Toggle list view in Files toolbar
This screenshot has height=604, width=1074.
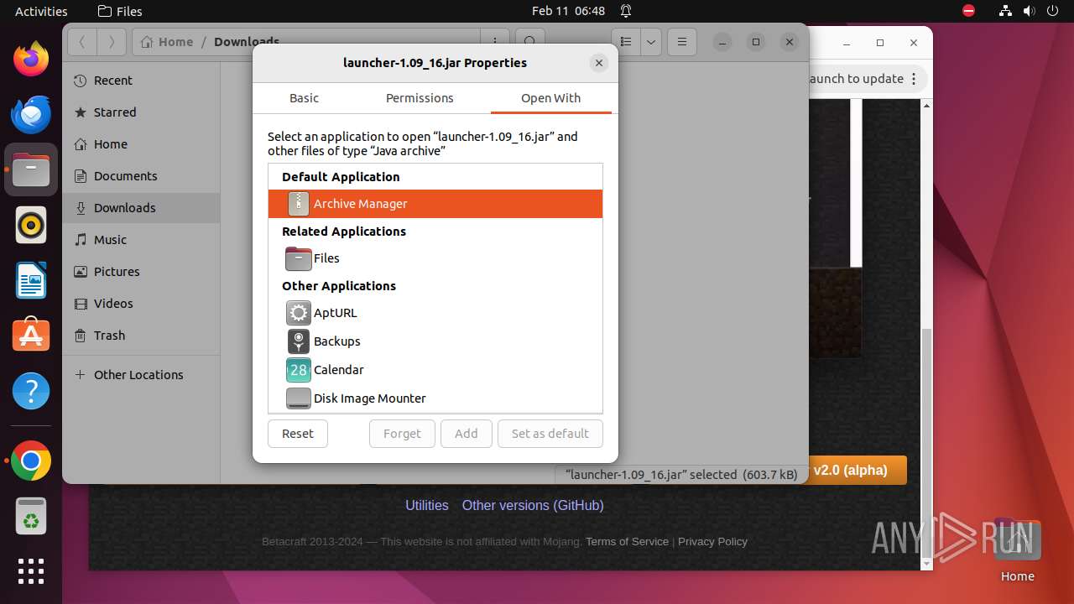point(625,42)
